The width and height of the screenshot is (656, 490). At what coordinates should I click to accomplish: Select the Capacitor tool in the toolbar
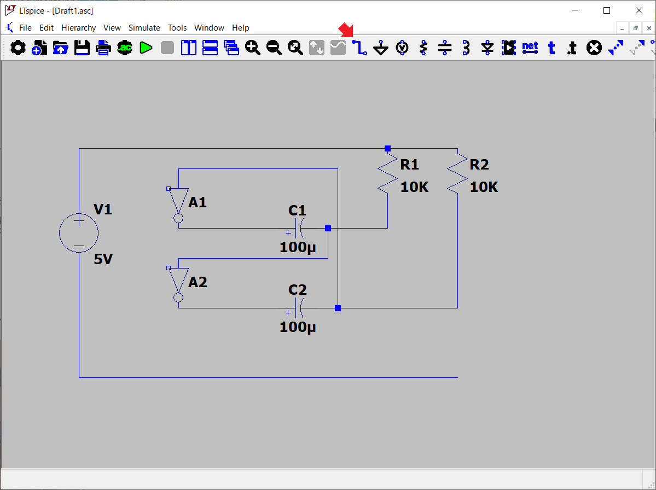click(x=445, y=48)
